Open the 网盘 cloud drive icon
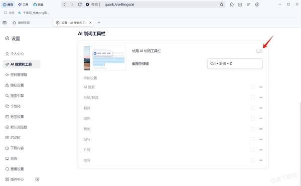301x186 pixels. [x=38, y=5]
